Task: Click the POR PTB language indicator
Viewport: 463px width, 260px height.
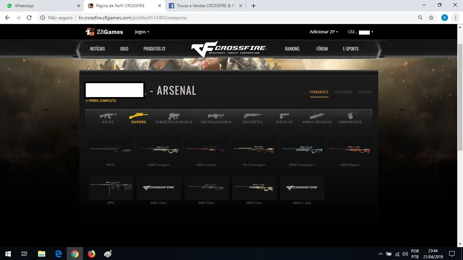Action: [x=415, y=254]
